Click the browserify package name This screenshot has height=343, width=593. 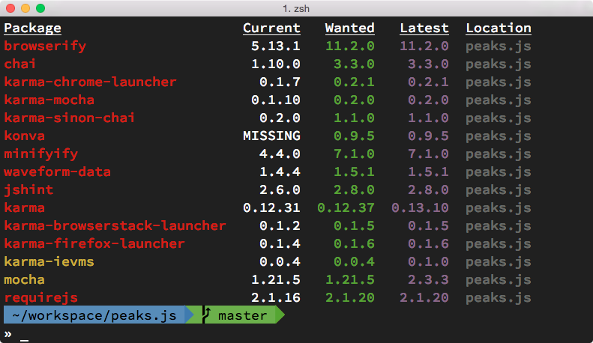(x=45, y=46)
